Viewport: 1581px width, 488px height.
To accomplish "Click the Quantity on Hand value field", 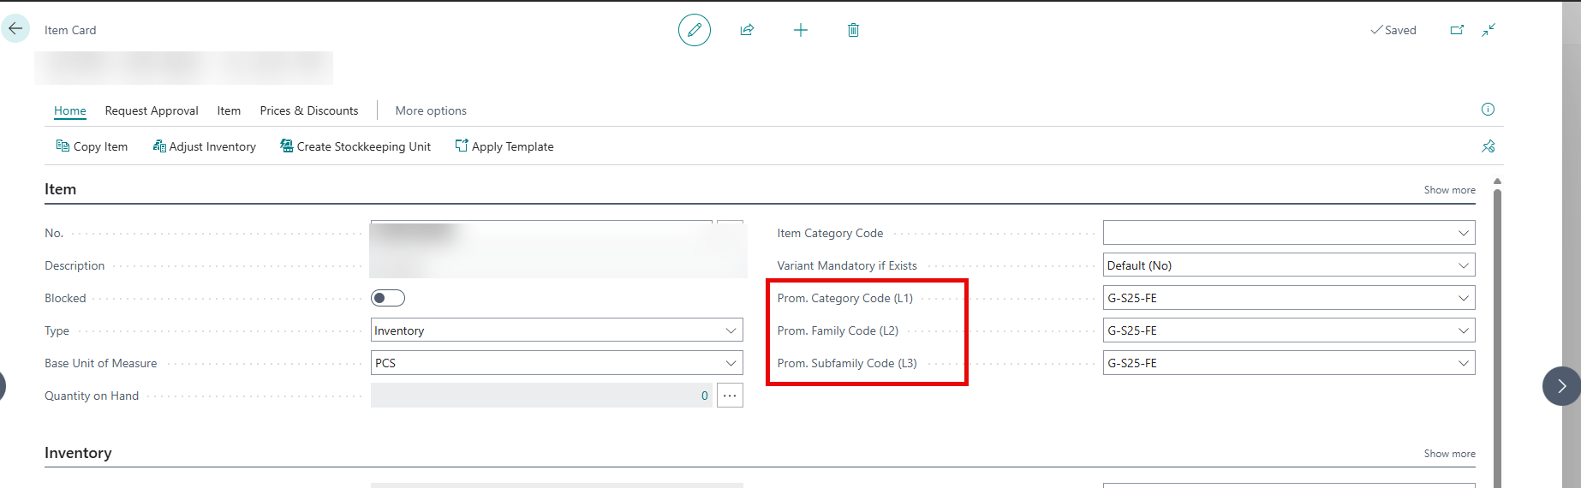I will (x=541, y=396).
